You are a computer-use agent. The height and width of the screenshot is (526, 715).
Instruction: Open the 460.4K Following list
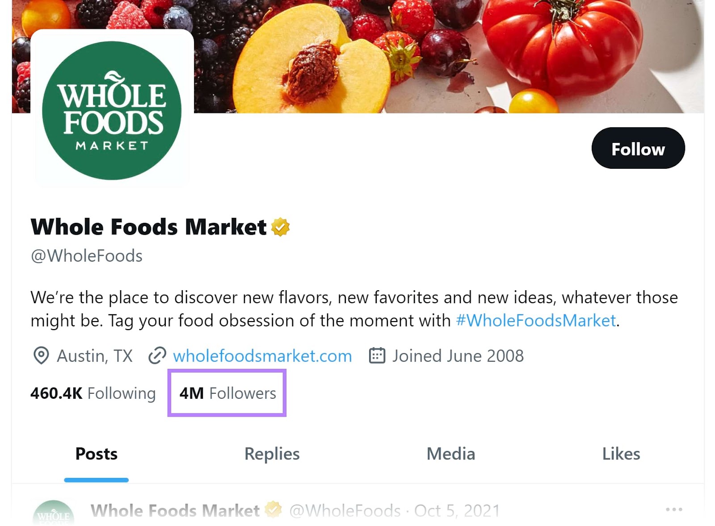click(92, 393)
